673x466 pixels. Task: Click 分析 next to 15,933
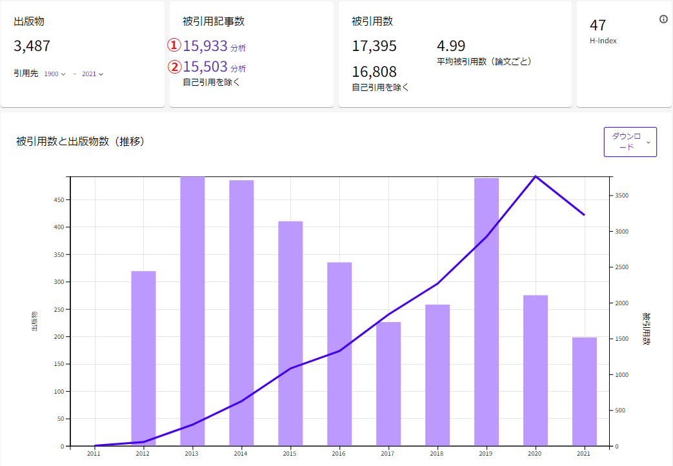238,48
